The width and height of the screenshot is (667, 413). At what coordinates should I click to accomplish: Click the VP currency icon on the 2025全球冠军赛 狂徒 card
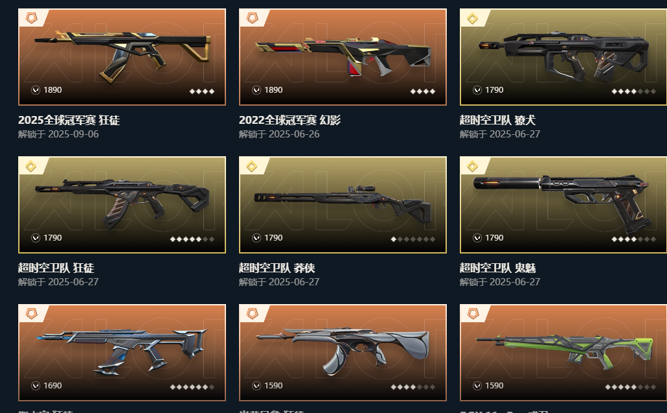(x=36, y=90)
